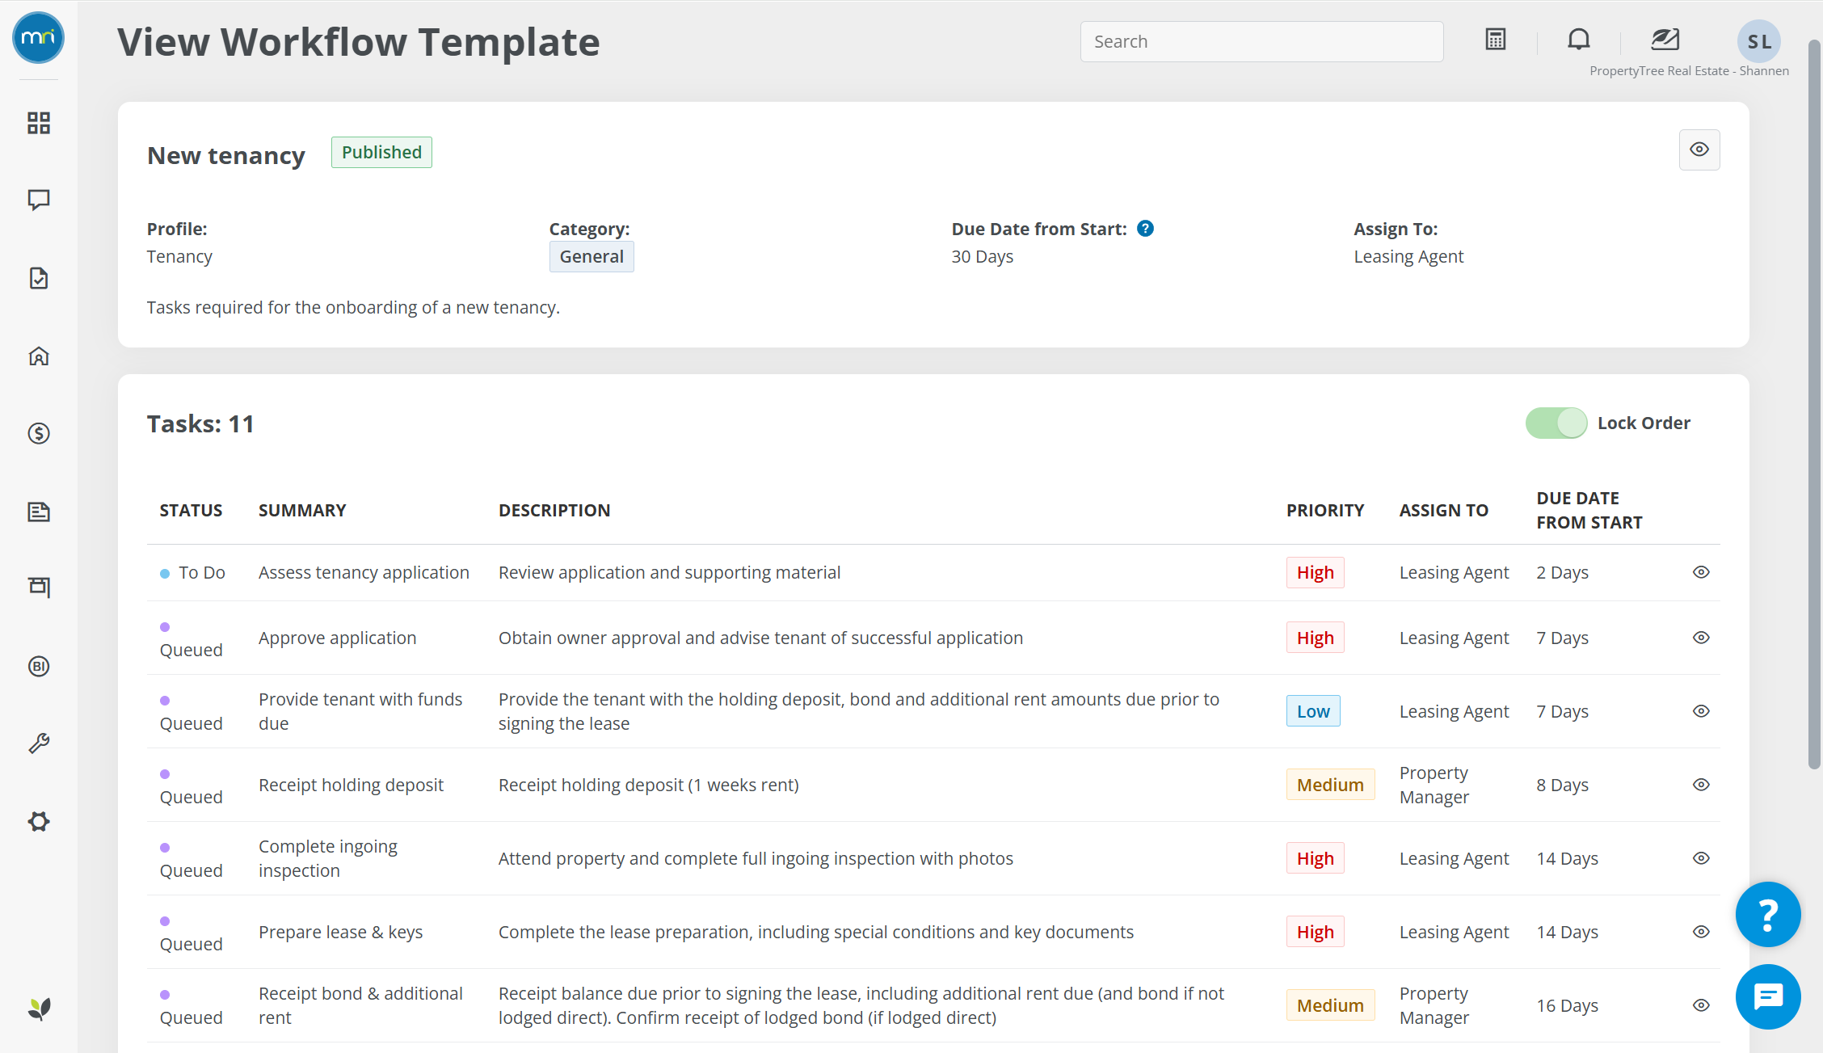Screen dimensions: 1823x1053
Task: Click into the Search field
Action: [x=1261, y=42]
